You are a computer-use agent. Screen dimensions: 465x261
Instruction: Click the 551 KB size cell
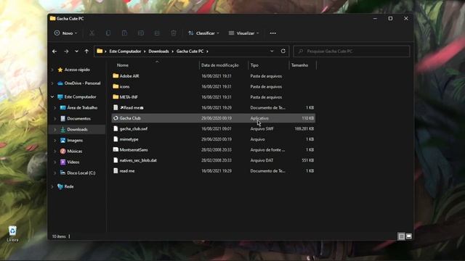click(308, 160)
